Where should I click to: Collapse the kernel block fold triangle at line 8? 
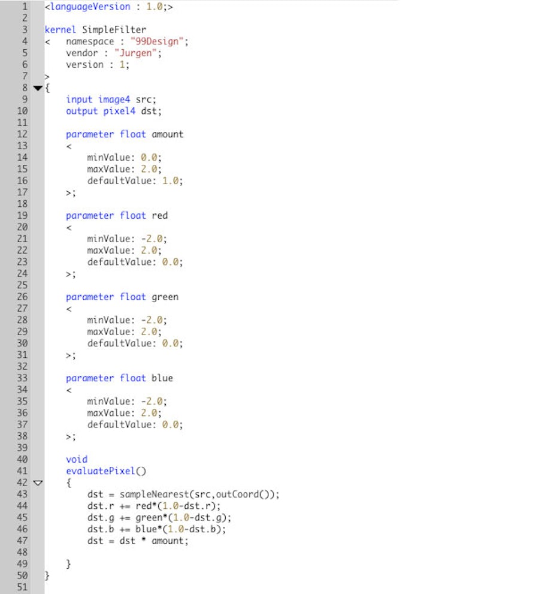coord(38,88)
